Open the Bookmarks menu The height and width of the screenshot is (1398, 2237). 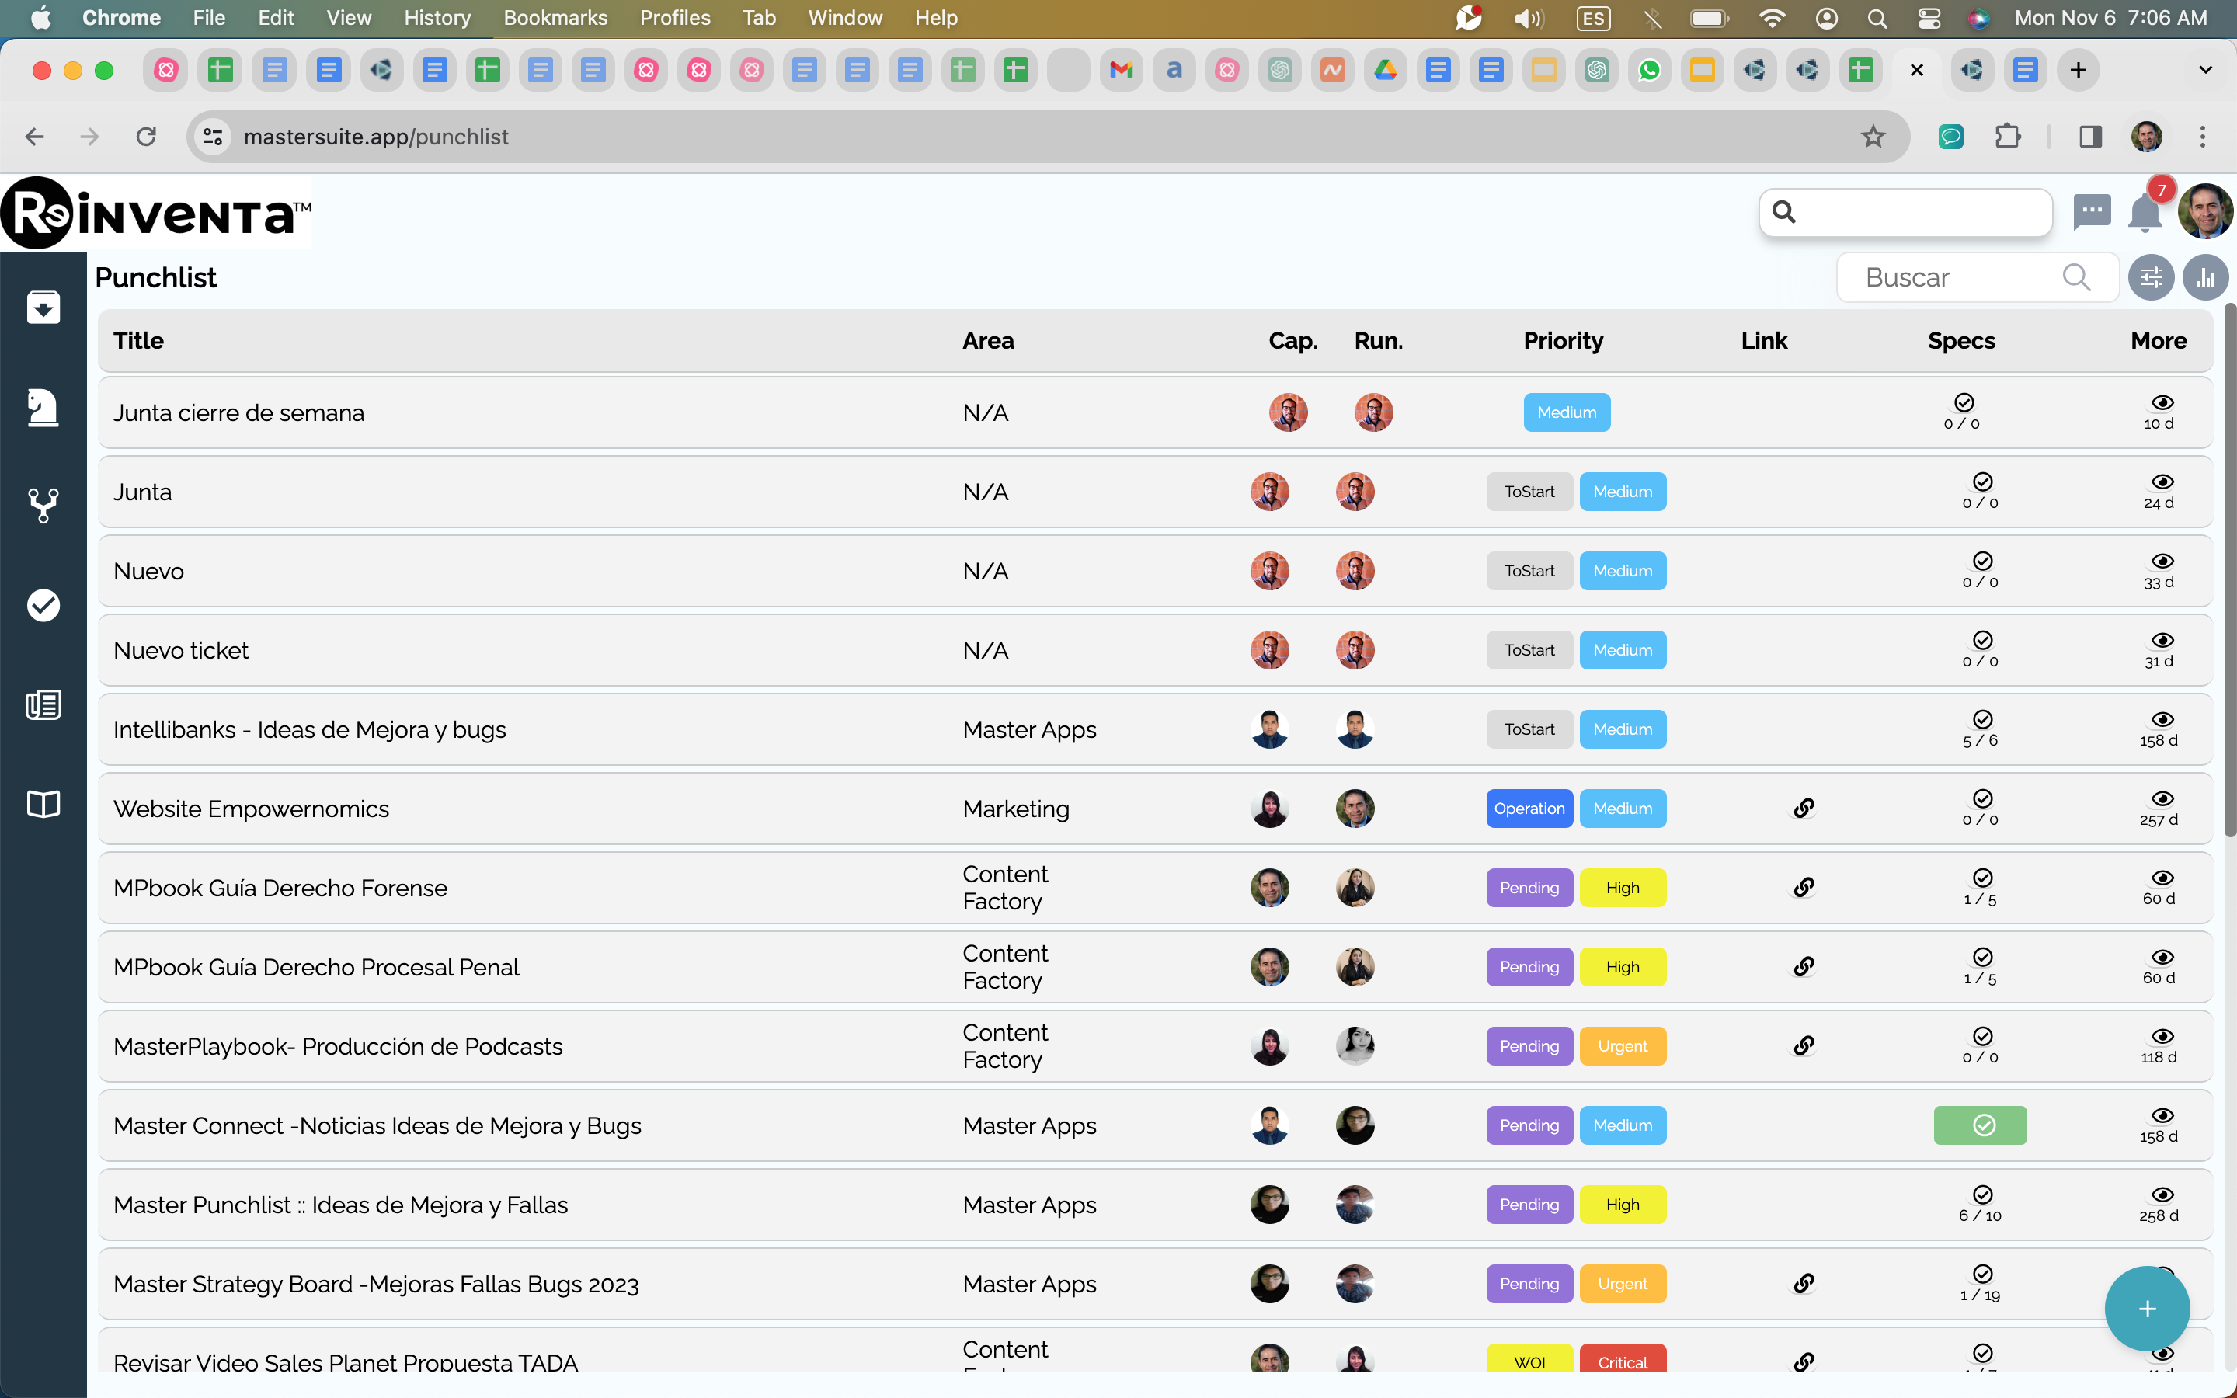tap(555, 18)
